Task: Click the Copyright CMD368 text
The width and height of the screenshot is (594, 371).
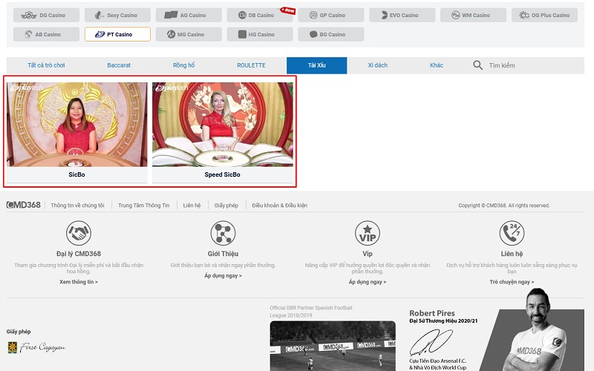Action: [x=504, y=206]
